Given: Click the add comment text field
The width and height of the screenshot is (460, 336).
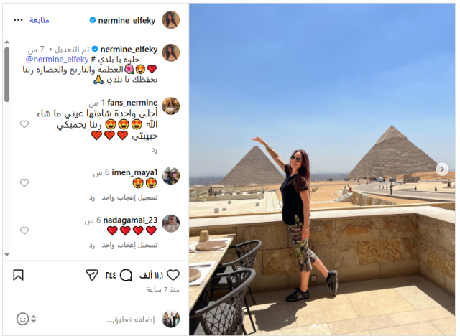Looking at the screenshot, I should tap(131, 319).
